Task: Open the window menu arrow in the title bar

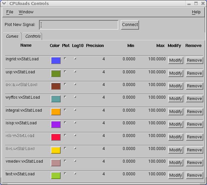Action: coord(4,3)
